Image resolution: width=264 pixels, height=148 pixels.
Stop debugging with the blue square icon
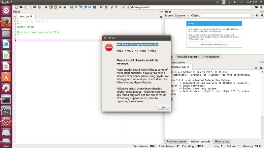(94, 7)
